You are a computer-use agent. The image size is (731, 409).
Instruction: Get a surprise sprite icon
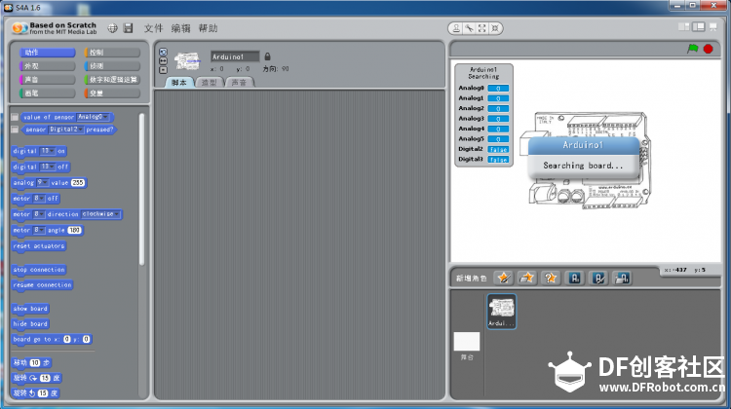point(551,279)
